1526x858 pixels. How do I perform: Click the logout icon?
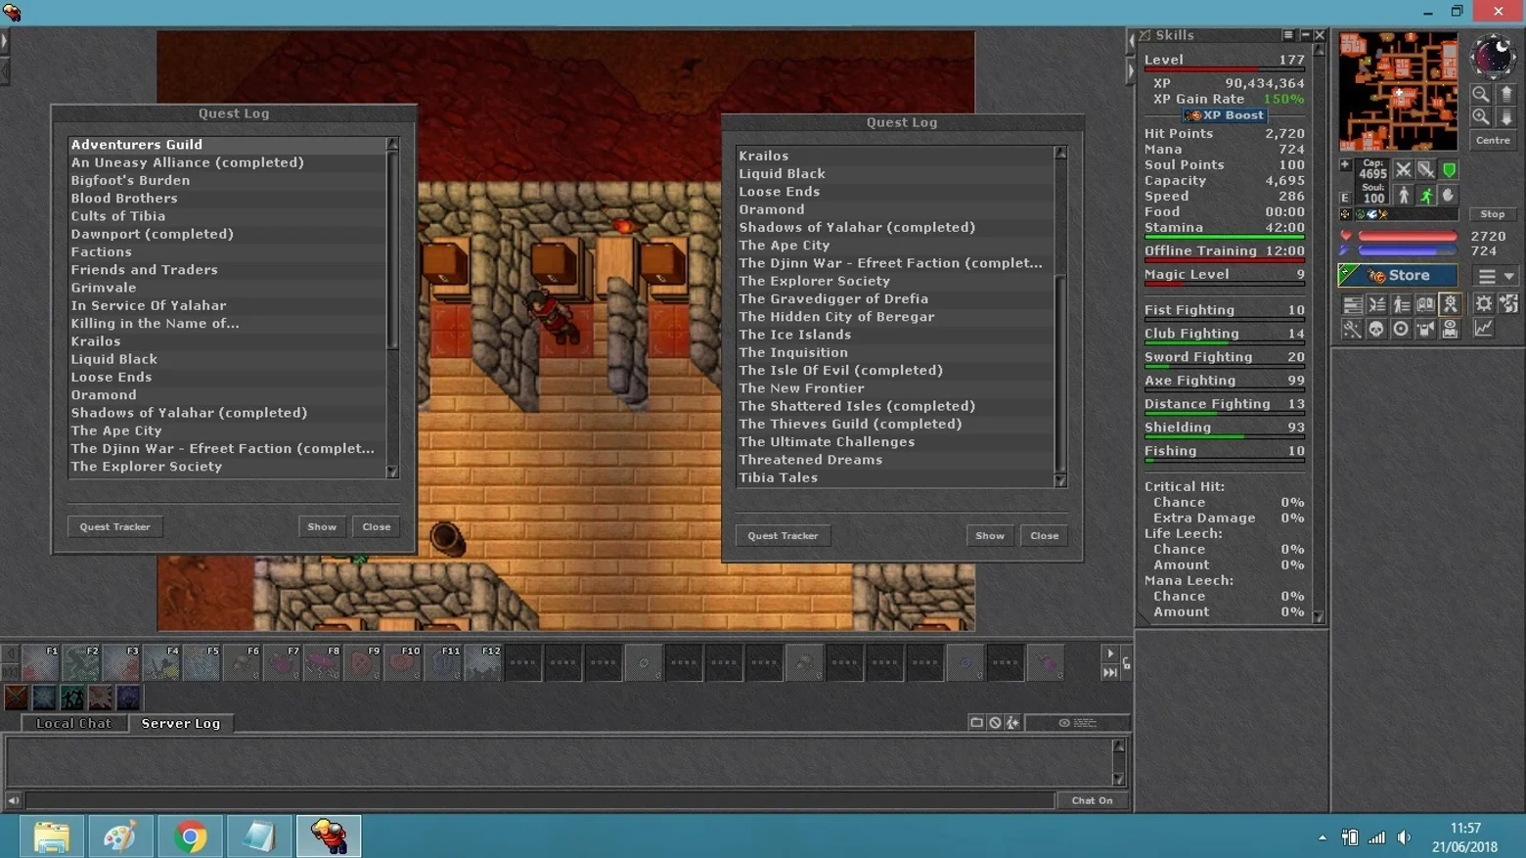(x=1508, y=304)
